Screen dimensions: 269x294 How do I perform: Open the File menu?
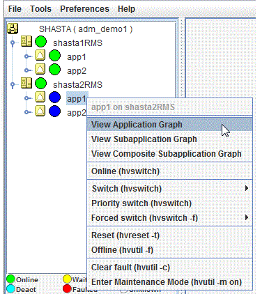pos(15,9)
